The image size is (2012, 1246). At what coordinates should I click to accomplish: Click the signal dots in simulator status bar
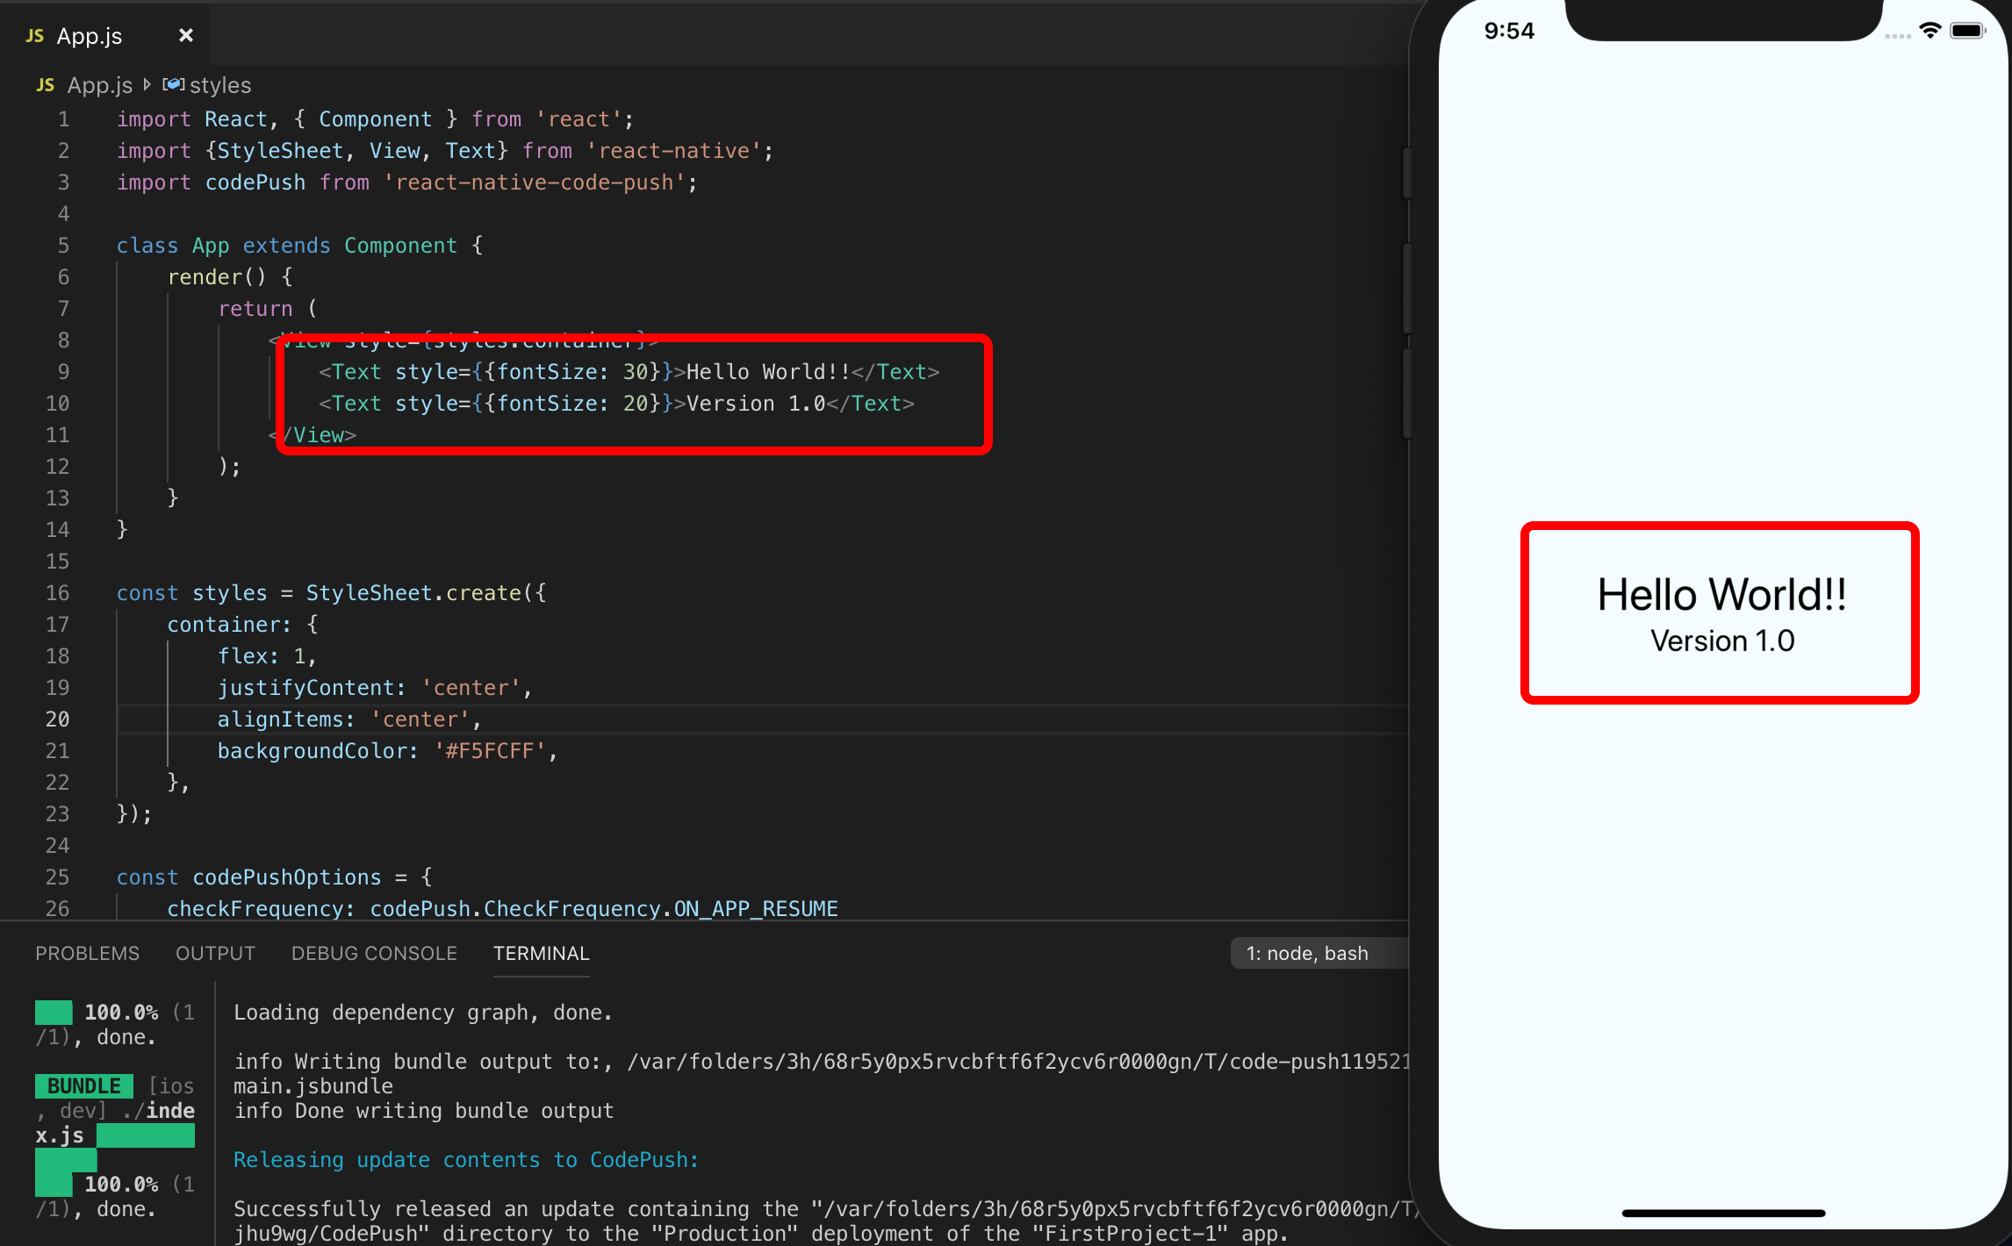(1897, 36)
